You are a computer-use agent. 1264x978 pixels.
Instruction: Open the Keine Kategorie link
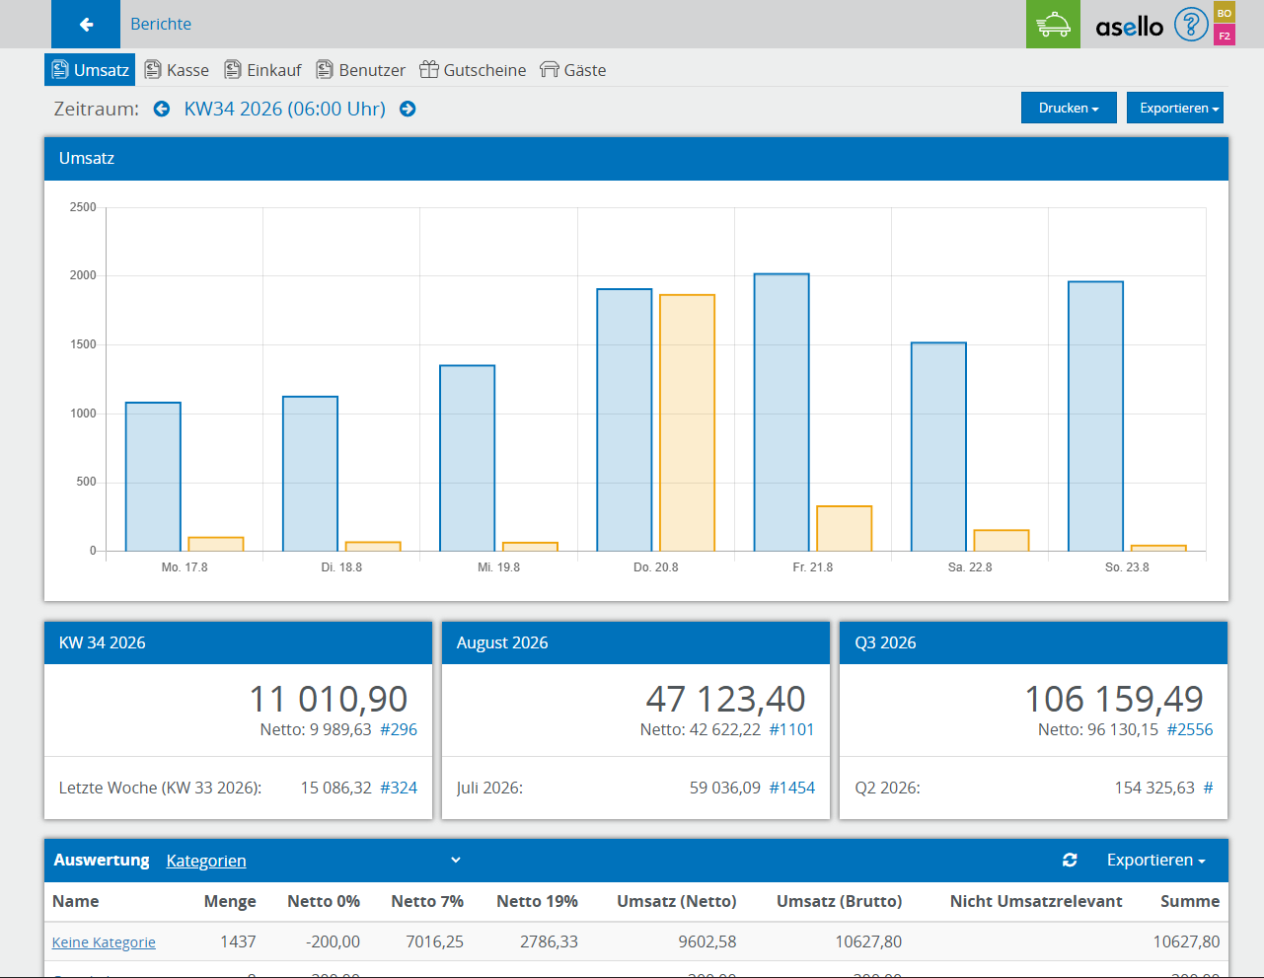pos(104,942)
